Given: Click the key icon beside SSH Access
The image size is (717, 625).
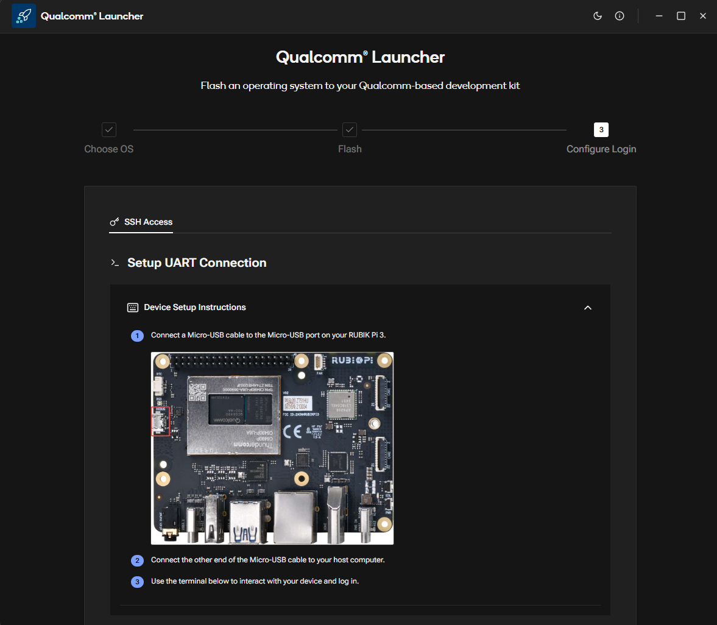Looking at the screenshot, I should (115, 222).
